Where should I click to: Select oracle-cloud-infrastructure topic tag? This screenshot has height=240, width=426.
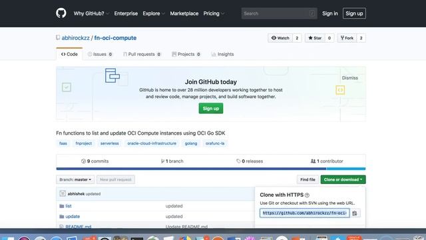152,143
